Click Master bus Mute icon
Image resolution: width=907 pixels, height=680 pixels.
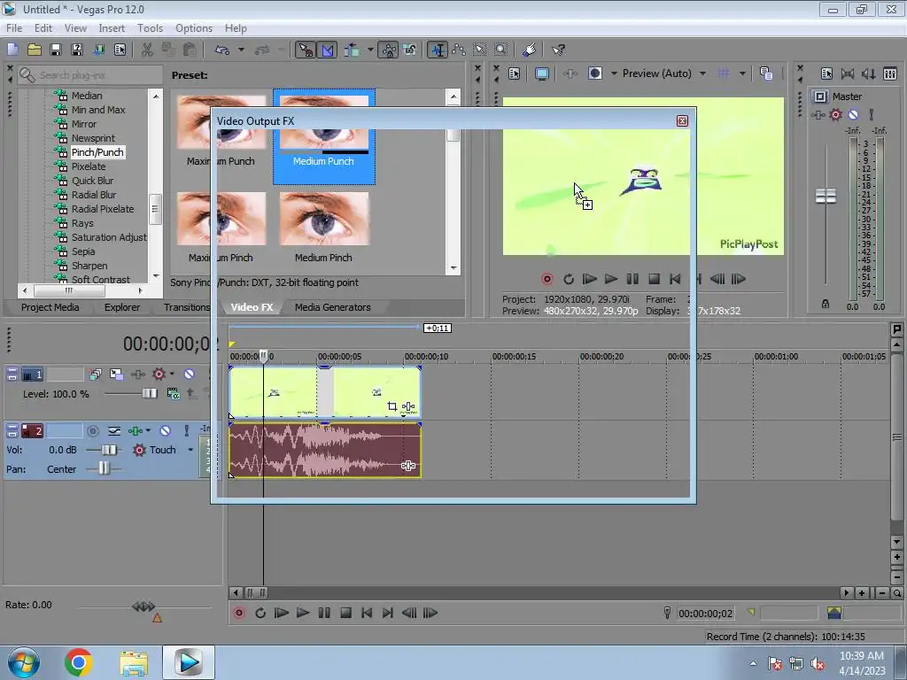tap(853, 114)
